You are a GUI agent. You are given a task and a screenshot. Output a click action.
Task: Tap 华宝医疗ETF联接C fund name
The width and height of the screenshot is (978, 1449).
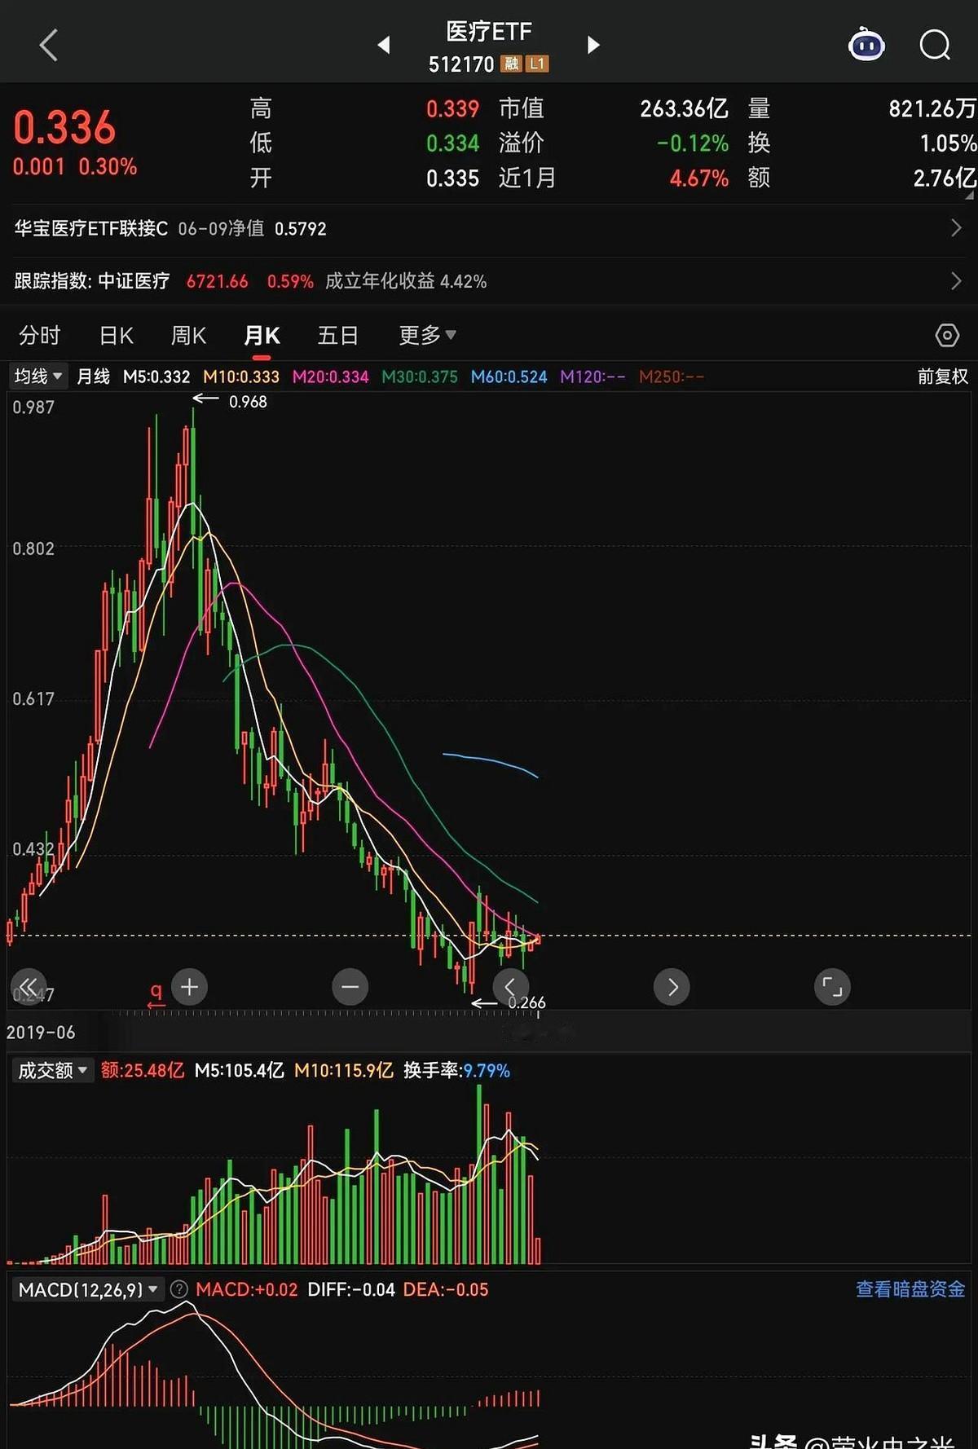click(x=91, y=228)
